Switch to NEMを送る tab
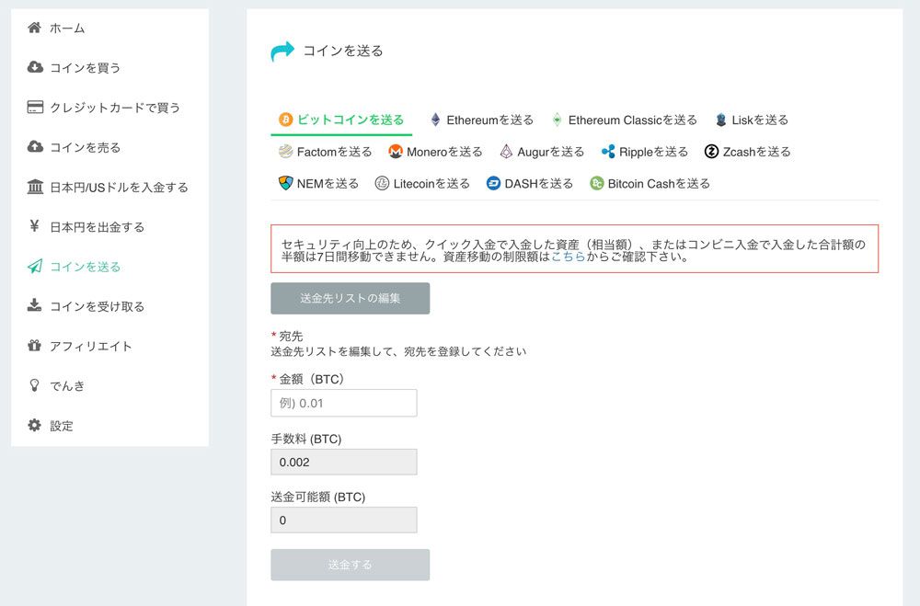The width and height of the screenshot is (920, 606). 318,183
